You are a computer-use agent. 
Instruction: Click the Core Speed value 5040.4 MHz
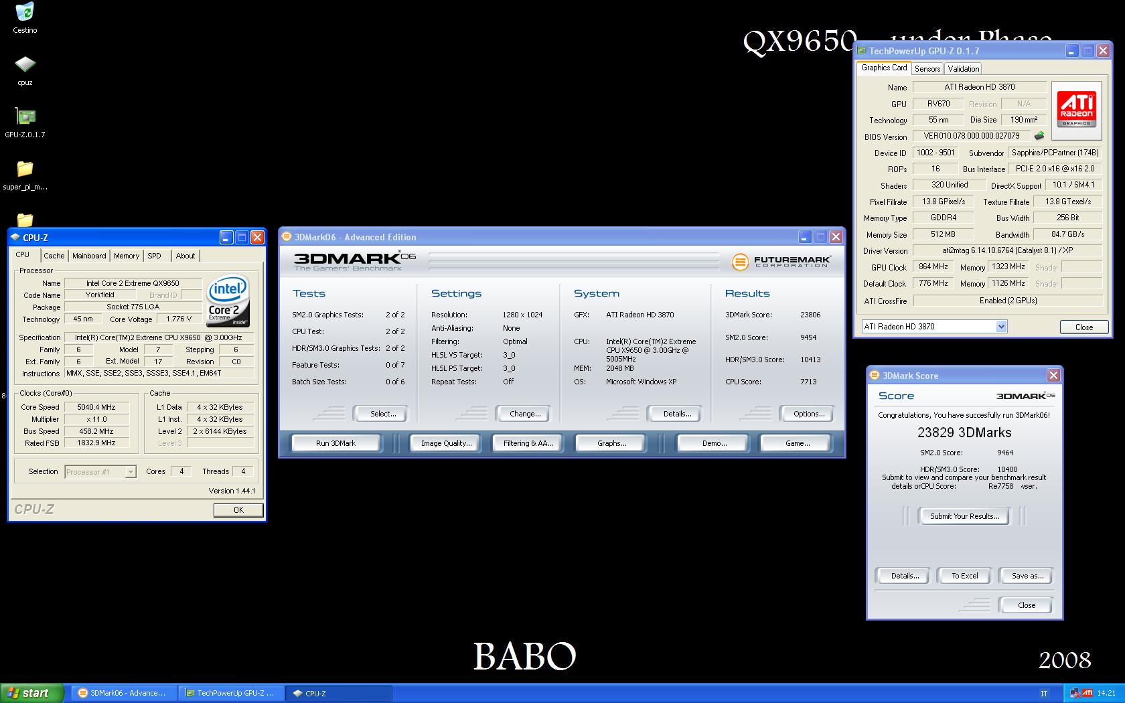[x=96, y=407]
